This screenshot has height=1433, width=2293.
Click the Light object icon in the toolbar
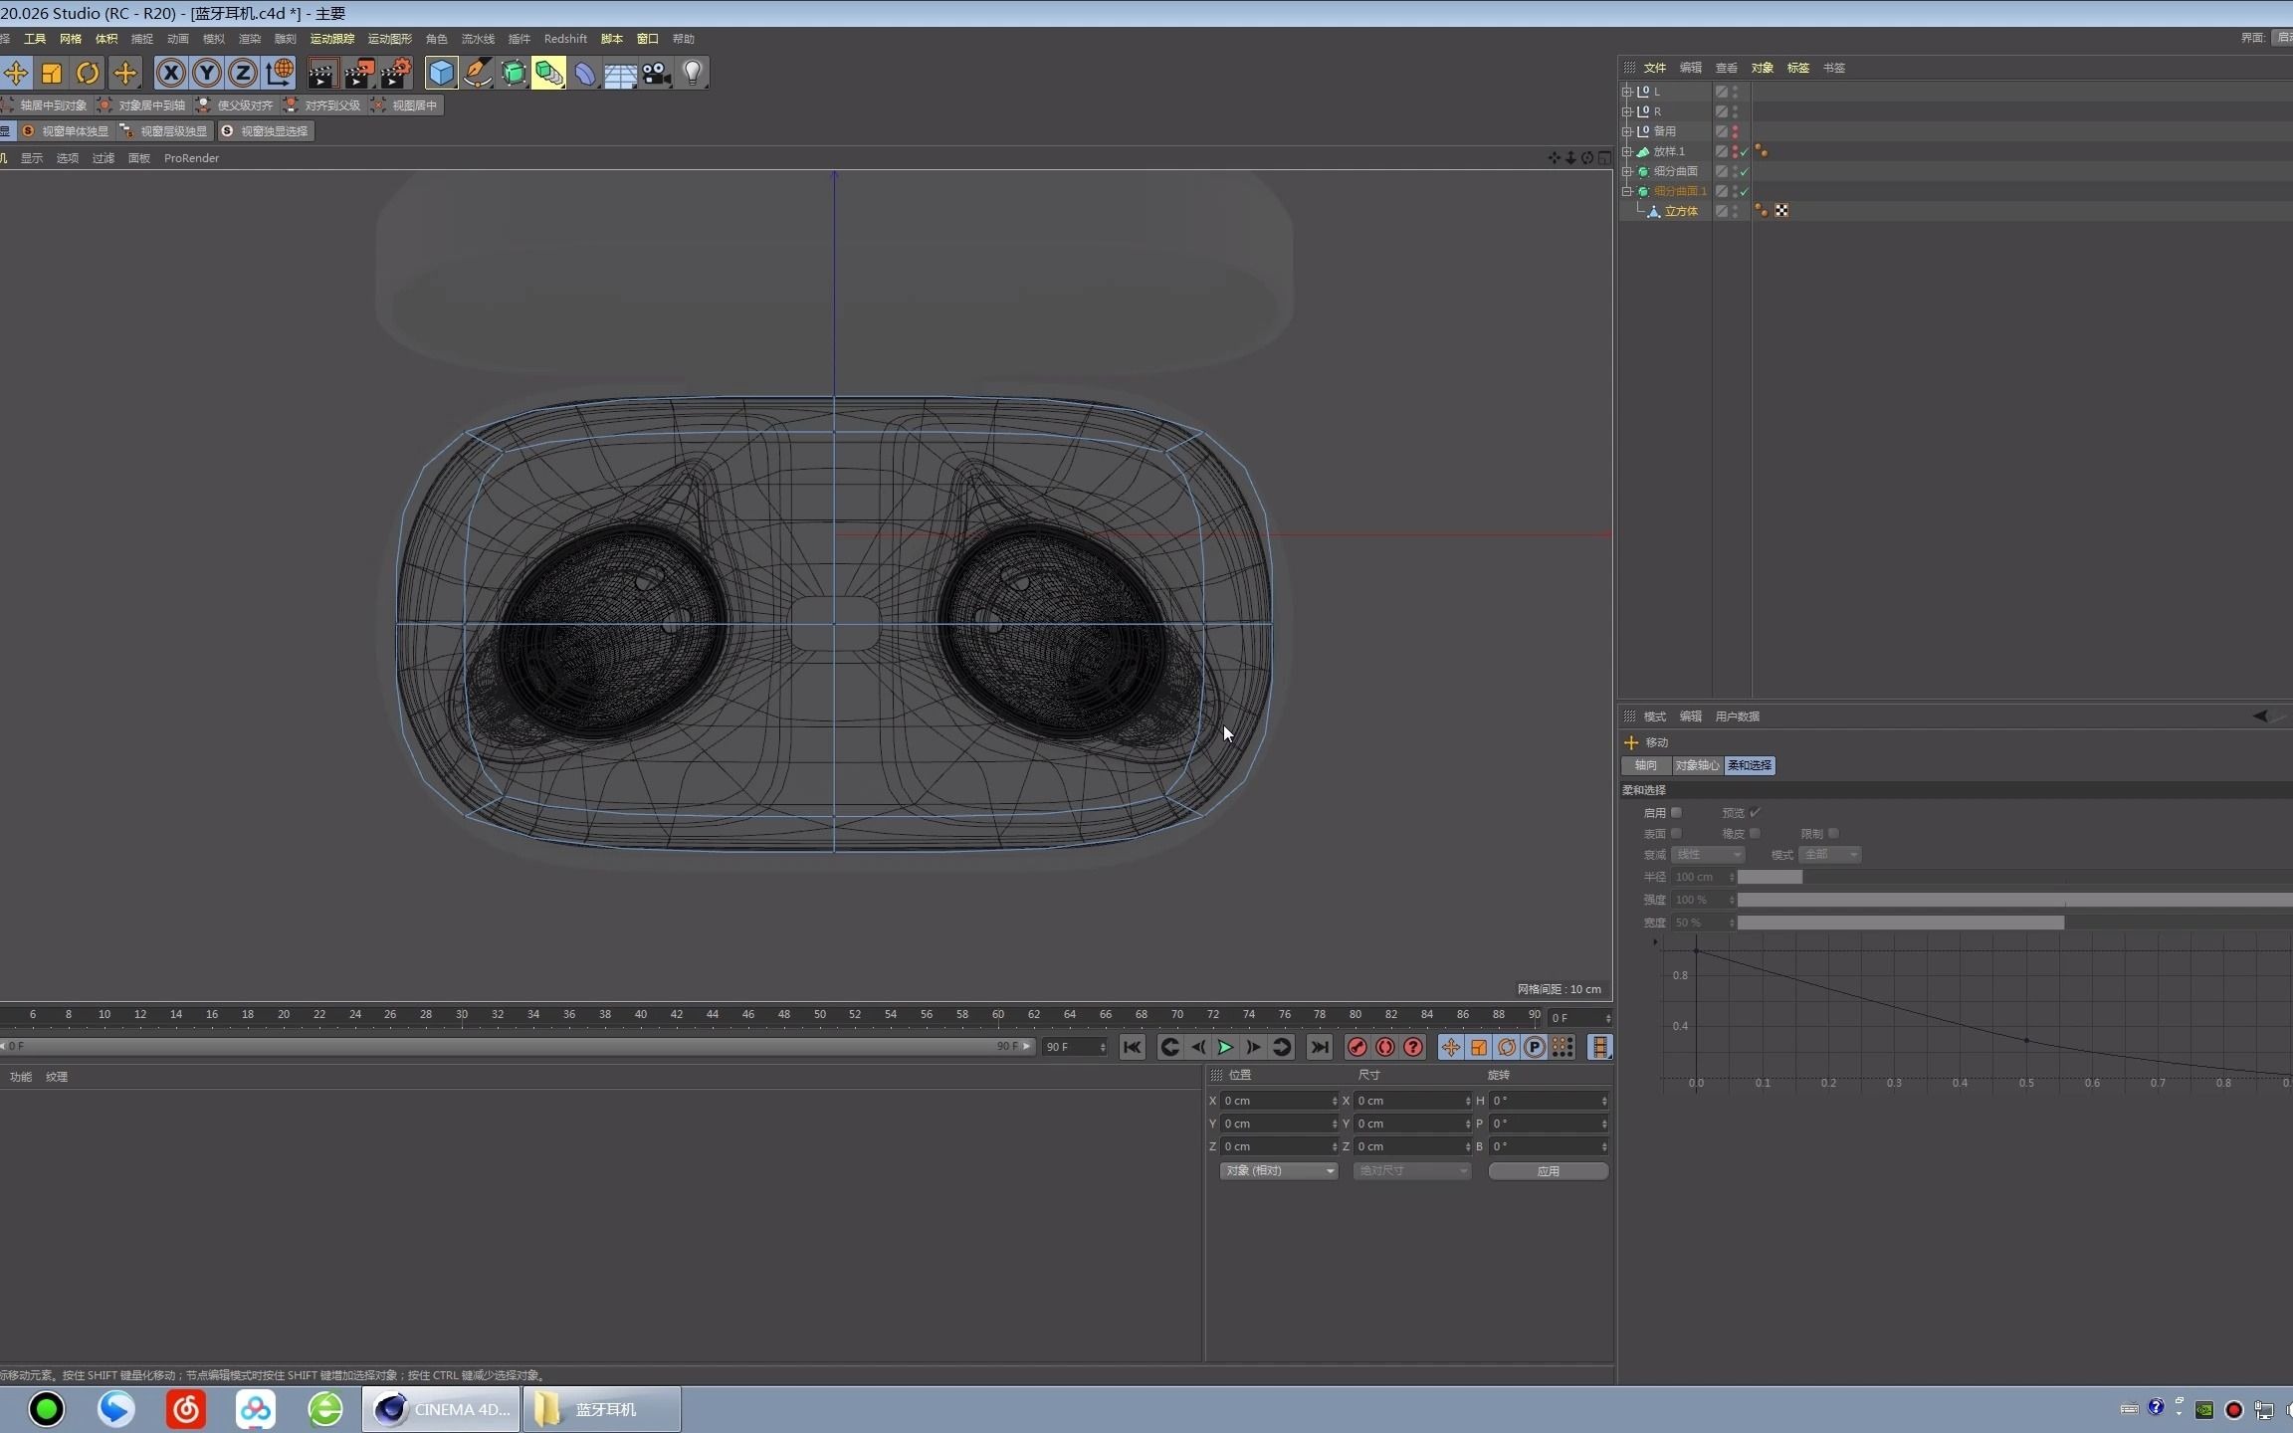click(693, 73)
